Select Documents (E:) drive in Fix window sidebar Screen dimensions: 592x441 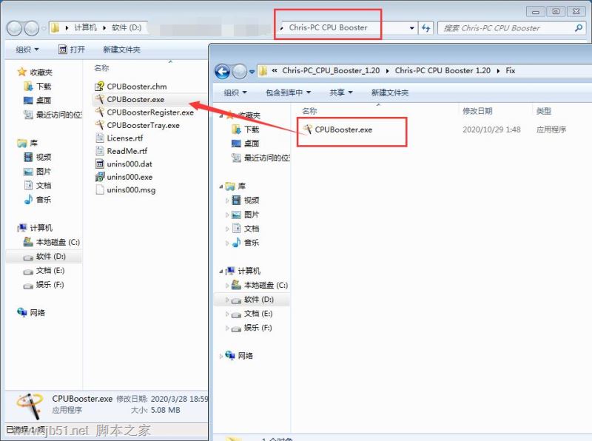(x=252, y=314)
